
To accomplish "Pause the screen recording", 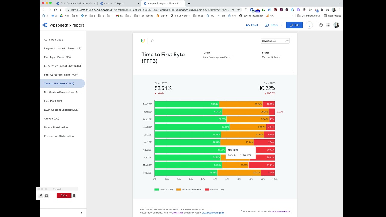I will (74, 195).
